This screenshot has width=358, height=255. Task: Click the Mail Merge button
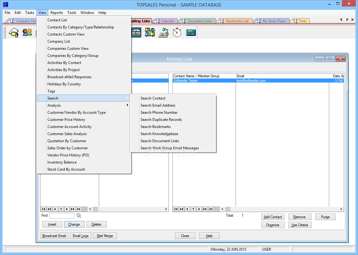105,236
